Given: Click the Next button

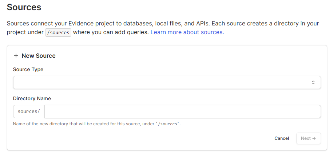Looking at the screenshot, I should point(308,138).
